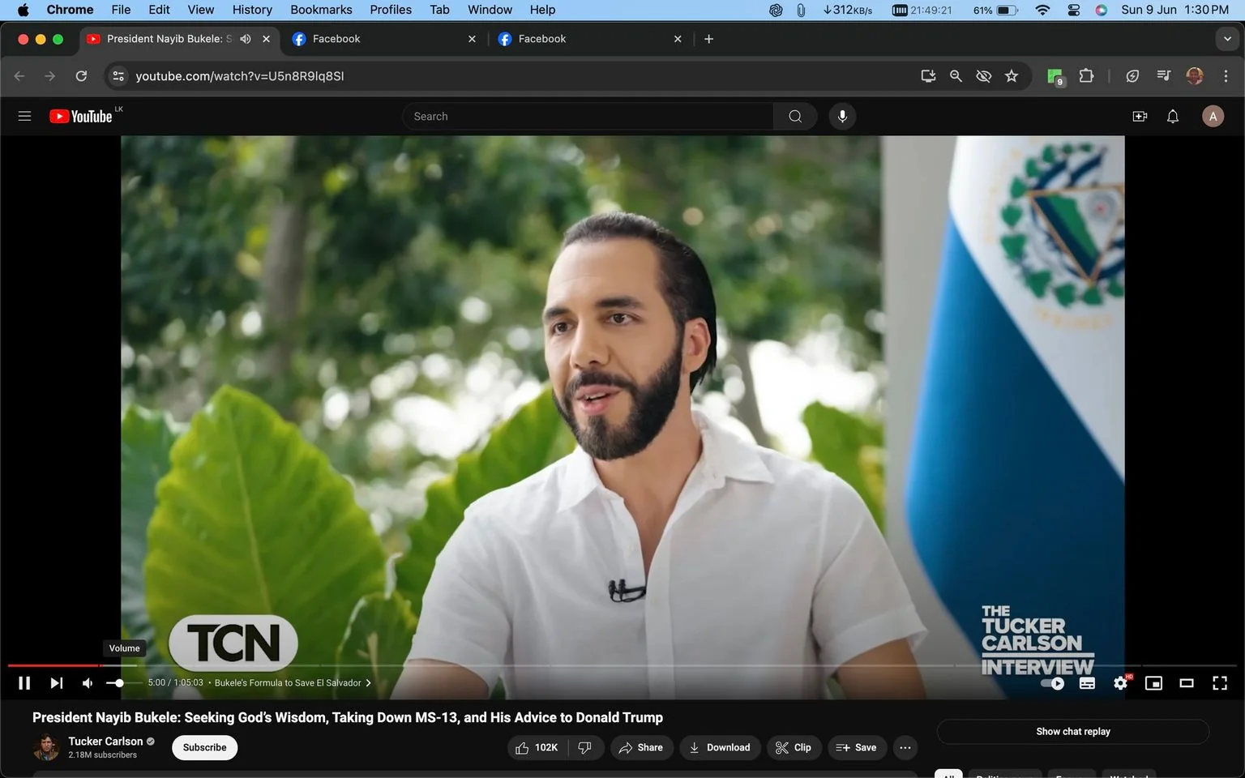
Task: Open YouTube notifications bell
Action: click(1173, 116)
